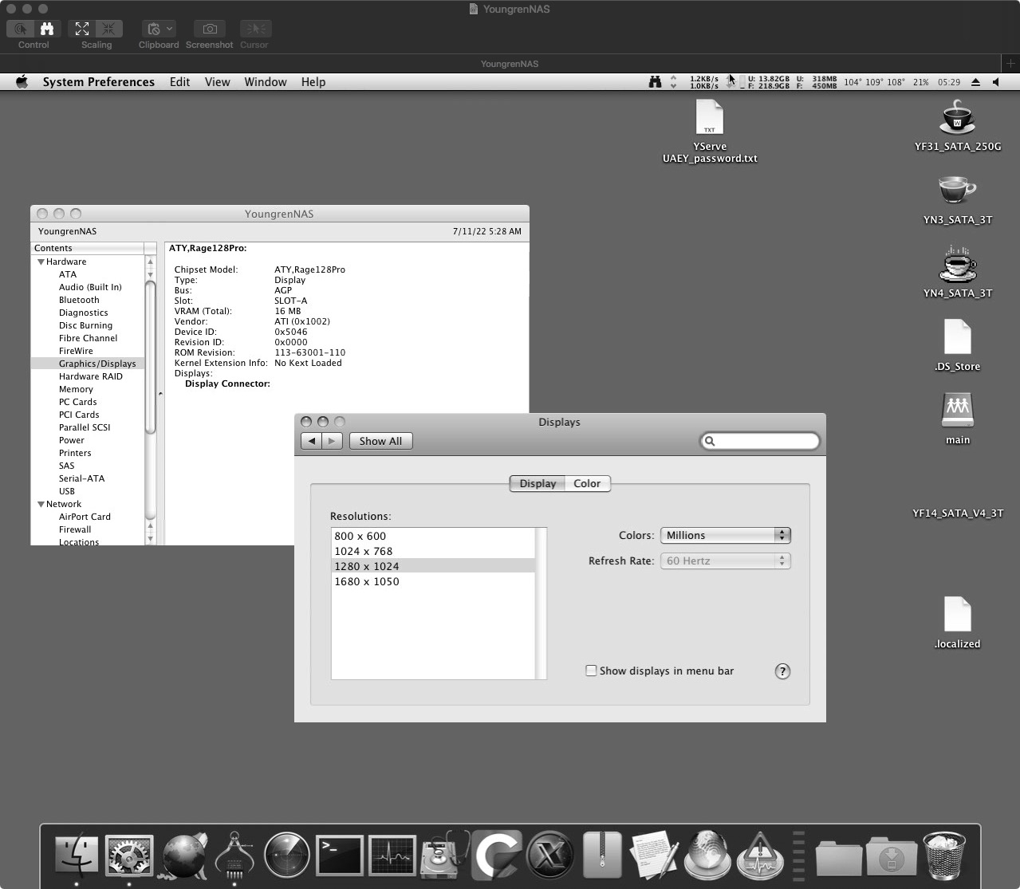Select YF14_SATA_V4_3T desktop label
Image resolution: width=1020 pixels, height=889 pixels.
point(958,513)
